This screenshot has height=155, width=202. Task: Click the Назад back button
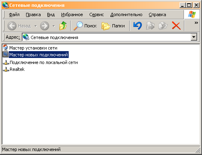coord(19,26)
